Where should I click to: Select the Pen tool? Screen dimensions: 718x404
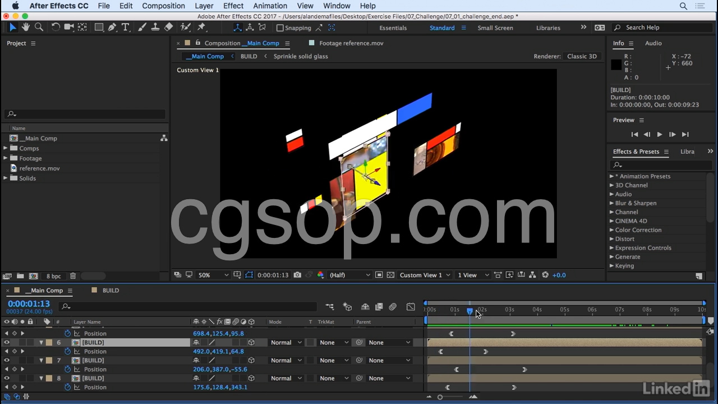(x=112, y=27)
